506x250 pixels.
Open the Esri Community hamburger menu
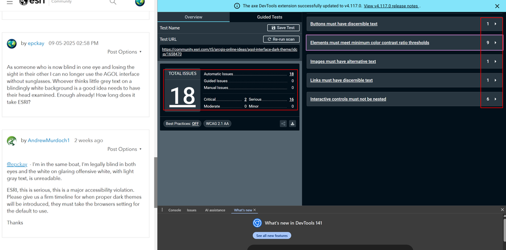coord(10,2)
